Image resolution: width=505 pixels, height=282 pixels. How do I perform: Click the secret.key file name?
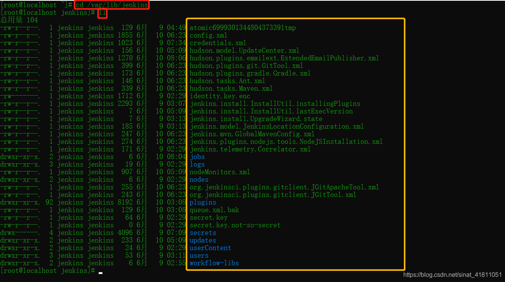tap(209, 217)
